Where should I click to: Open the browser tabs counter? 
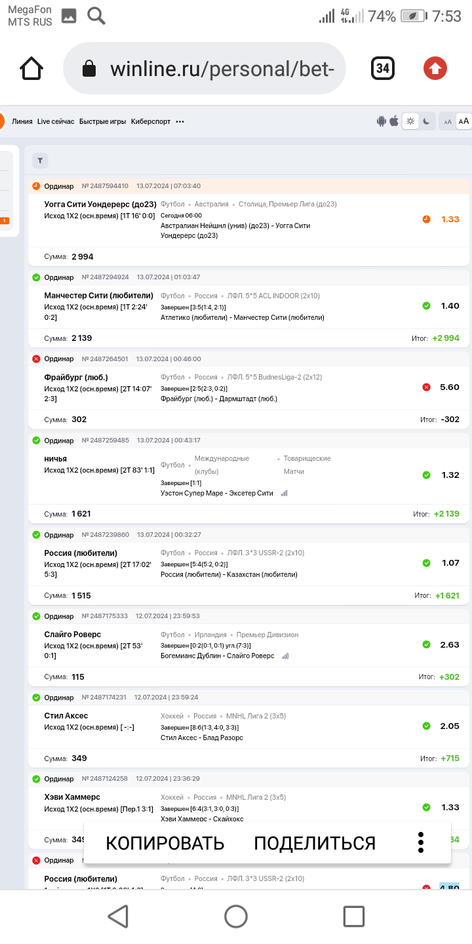(x=383, y=68)
